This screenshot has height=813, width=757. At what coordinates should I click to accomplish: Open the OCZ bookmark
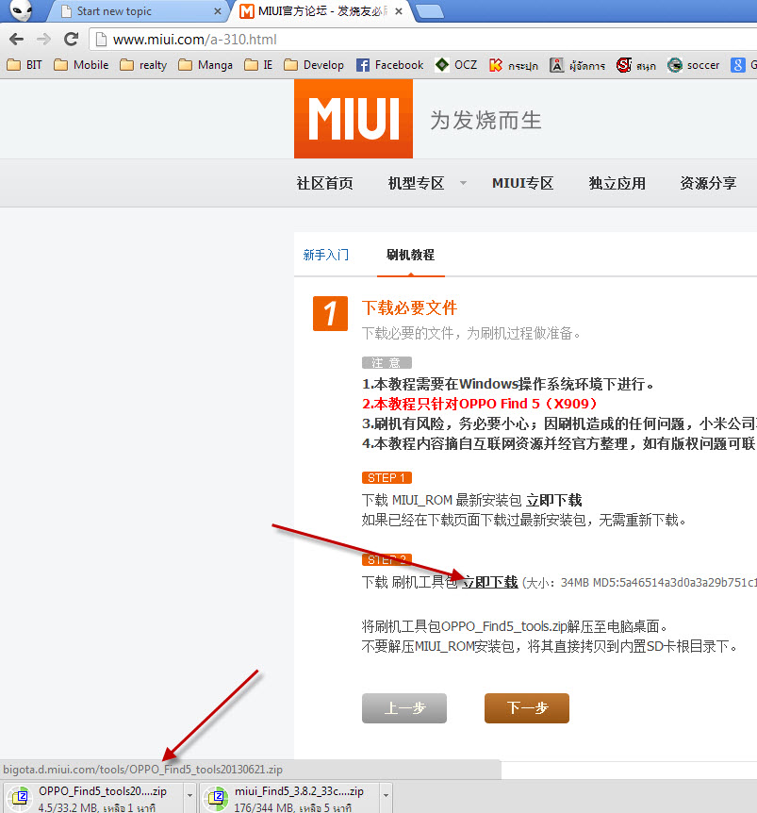(x=456, y=65)
